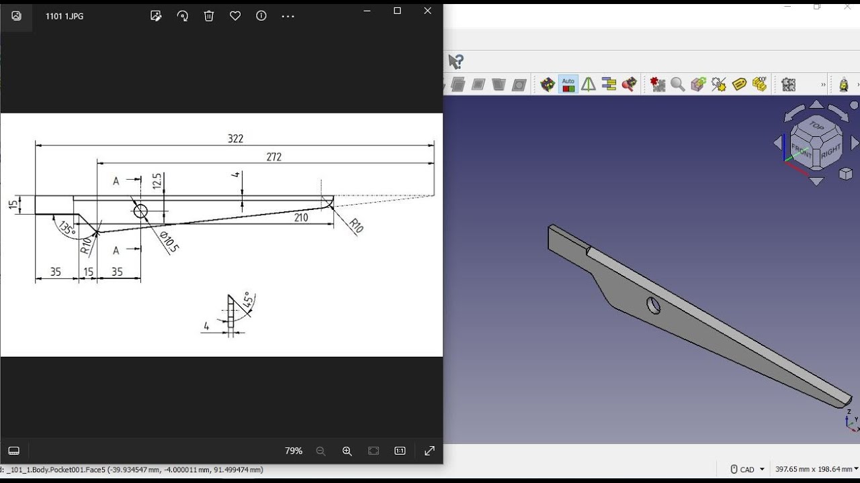The height and width of the screenshot is (483, 860).
Task: Click the navigation cube down arrow
Action: (816, 181)
